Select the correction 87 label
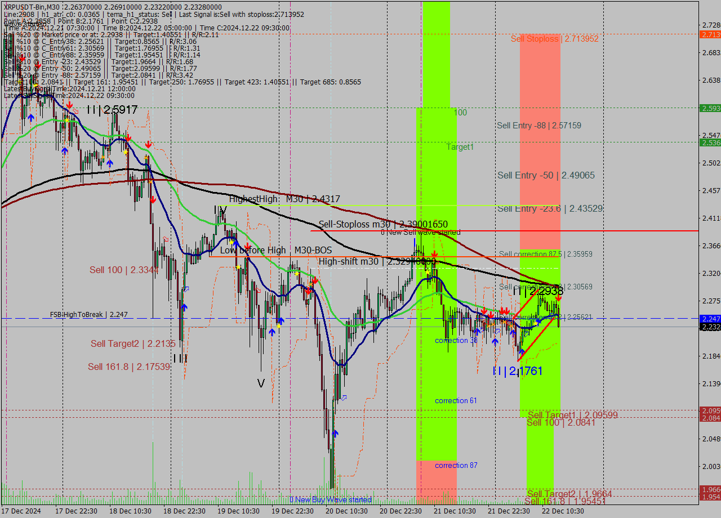Viewport: 721px width, 518px height. click(x=456, y=466)
